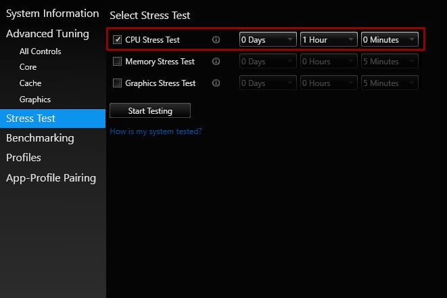The height and width of the screenshot is (298, 447).
Task: Select Core tuning submenu
Action: coord(28,67)
